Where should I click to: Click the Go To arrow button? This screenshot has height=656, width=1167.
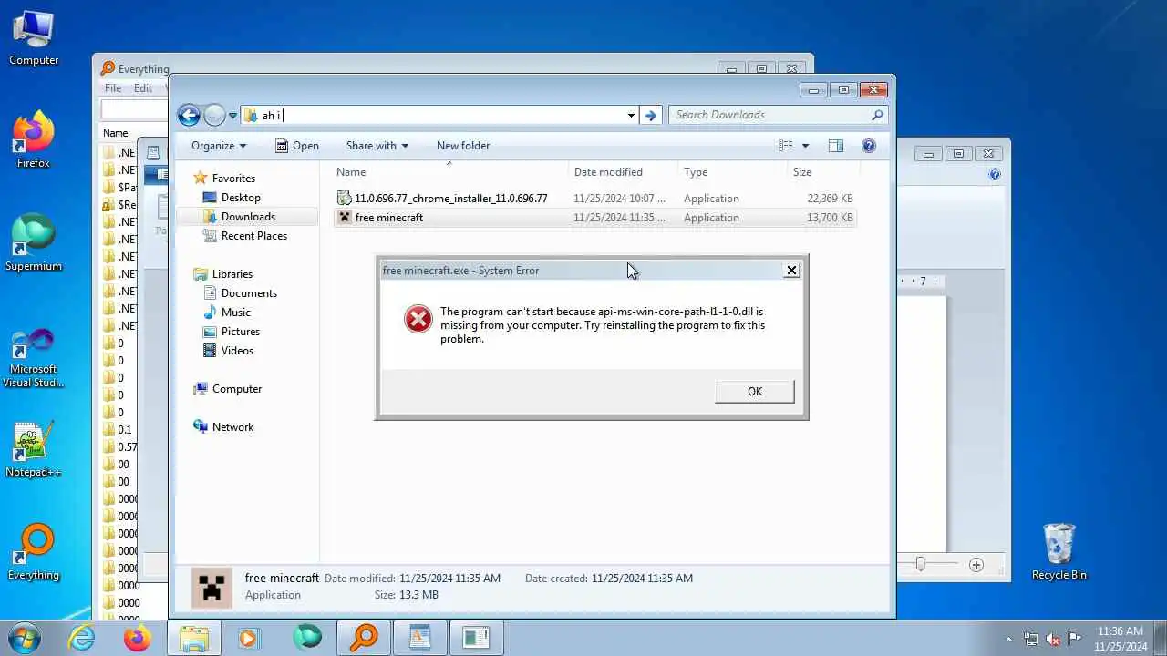tap(650, 115)
